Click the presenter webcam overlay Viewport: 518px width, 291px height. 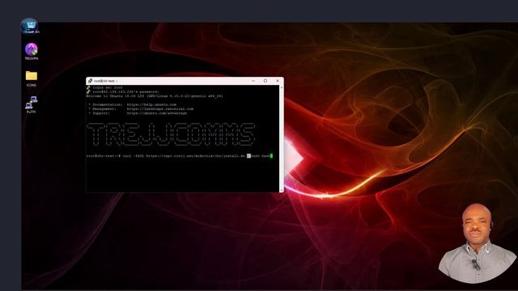coord(478,243)
